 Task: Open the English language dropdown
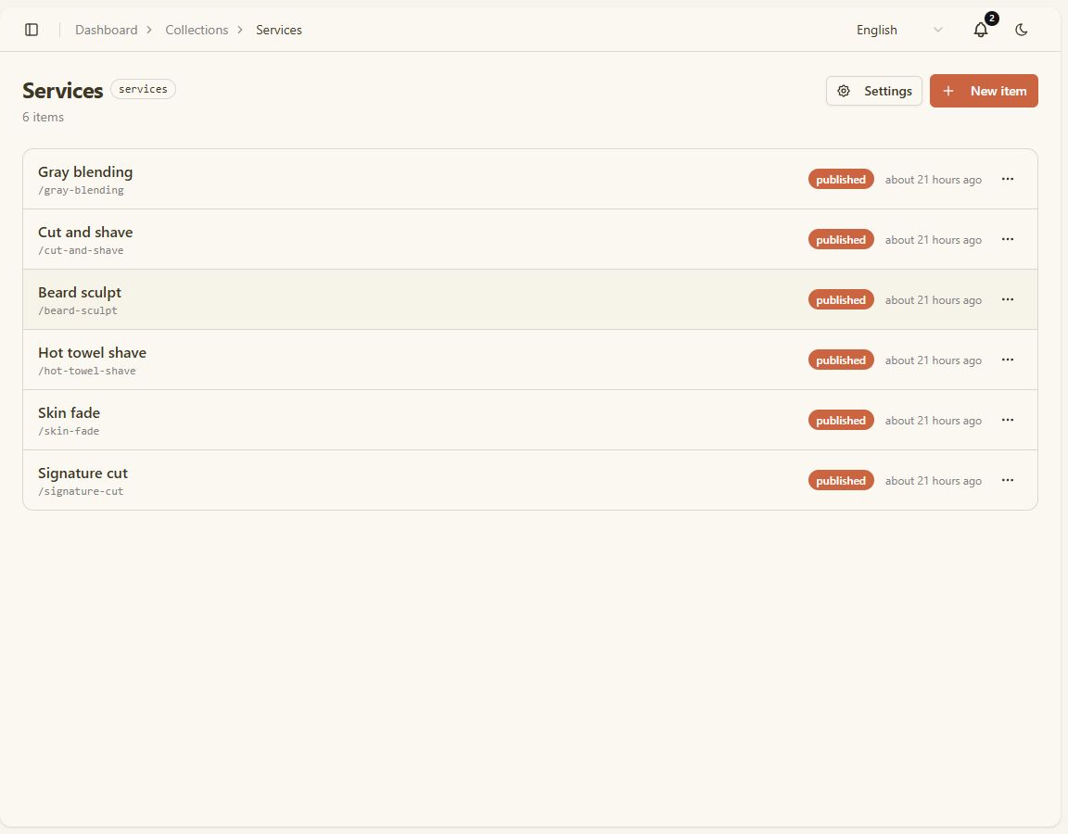pyautogui.click(x=899, y=30)
